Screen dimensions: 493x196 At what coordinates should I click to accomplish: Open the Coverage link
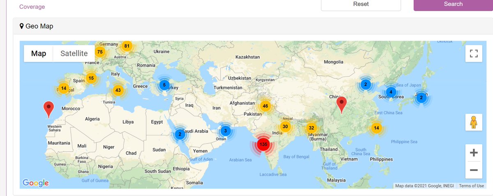click(32, 7)
